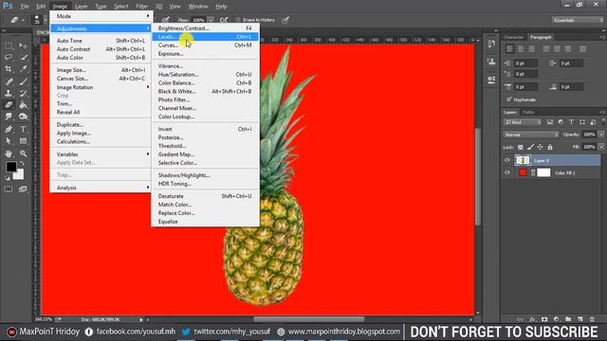Click the foreground black color swatch
Image resolution: width=607 pixels, height=341 pixels.
(10, 167)
